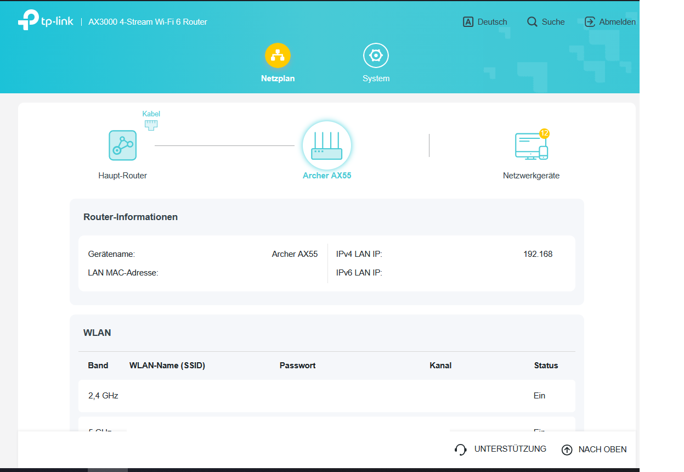The height and width of the screenshot is (472, 684).
Task: Open the Suche search link
Action: (553, 22)
